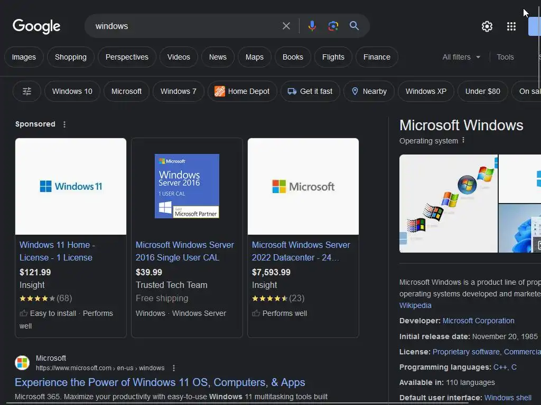This screenshot has width=541, height=405.
Task: Open the Google apps grid icon
Action: pyautogui.click(x=511, y=26)
